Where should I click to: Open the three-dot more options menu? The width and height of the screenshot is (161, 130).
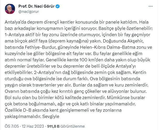pyautogui.click(x=151, y=6)
